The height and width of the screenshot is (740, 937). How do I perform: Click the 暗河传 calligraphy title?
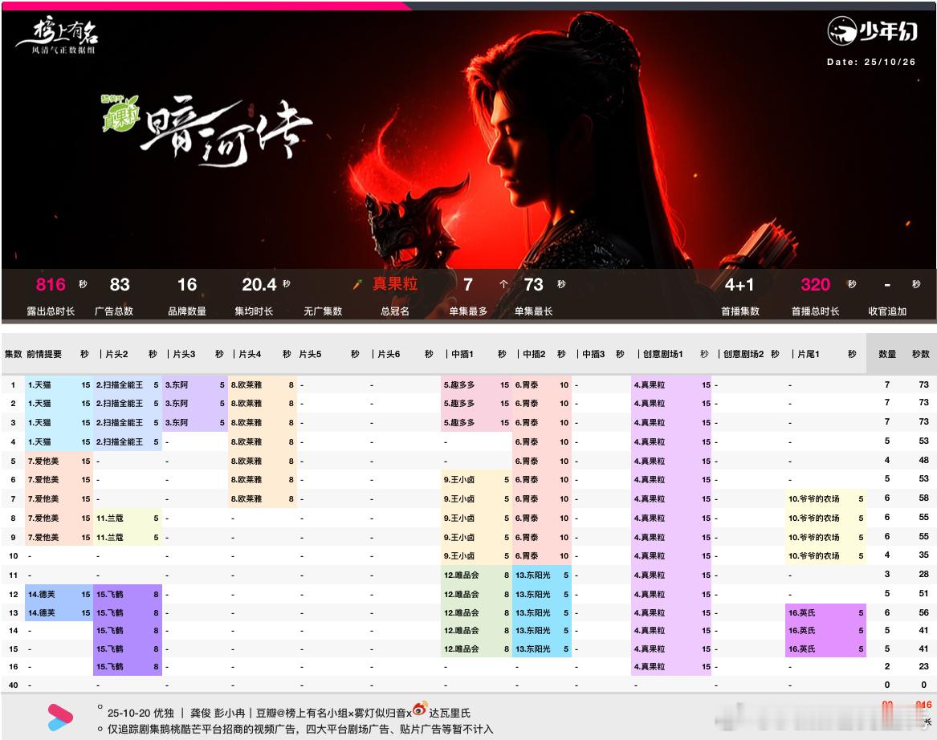click(226, 132)
